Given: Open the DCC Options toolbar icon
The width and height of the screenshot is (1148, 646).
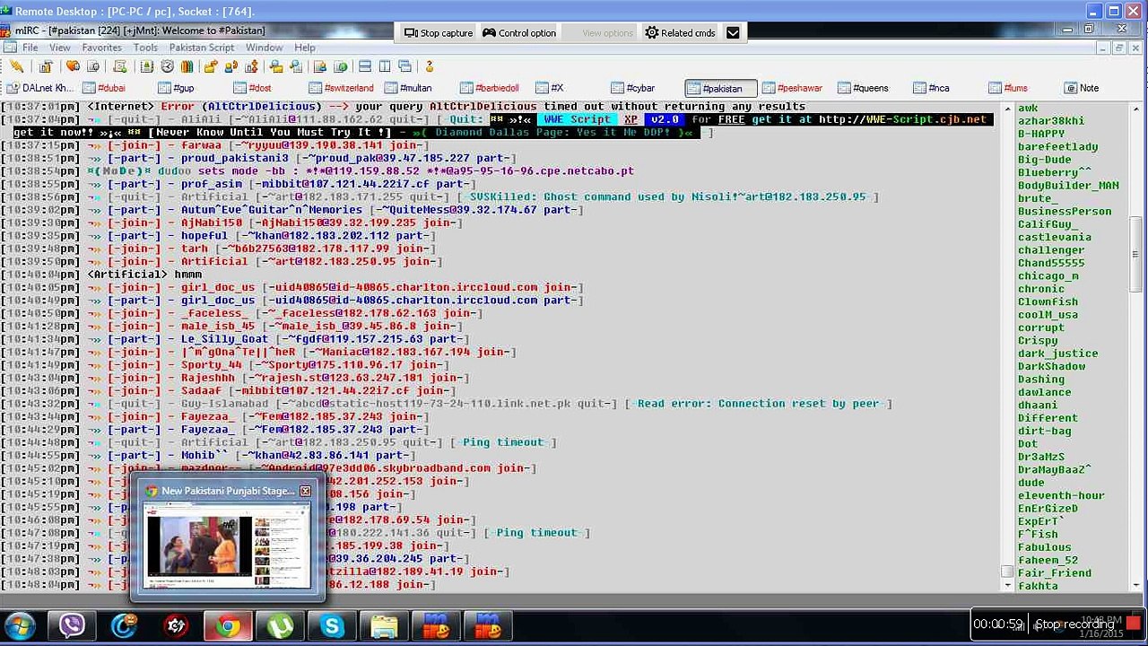Looking at the screenshot, I should [251, 66].
